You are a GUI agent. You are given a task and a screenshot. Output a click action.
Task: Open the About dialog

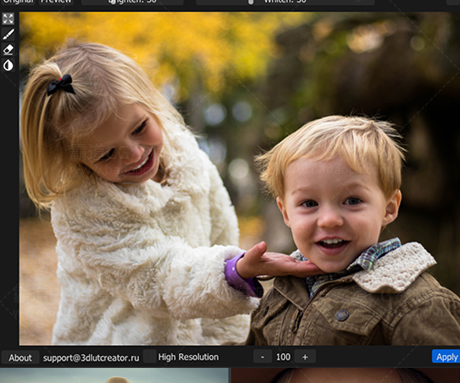pyautogui.click(x=20, y=357)
